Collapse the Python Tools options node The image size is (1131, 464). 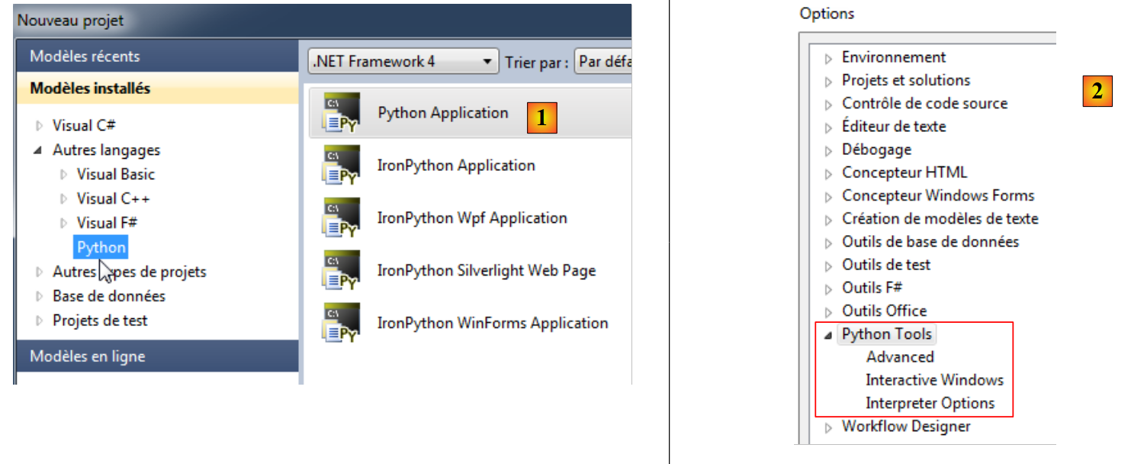tap(828, 335)
